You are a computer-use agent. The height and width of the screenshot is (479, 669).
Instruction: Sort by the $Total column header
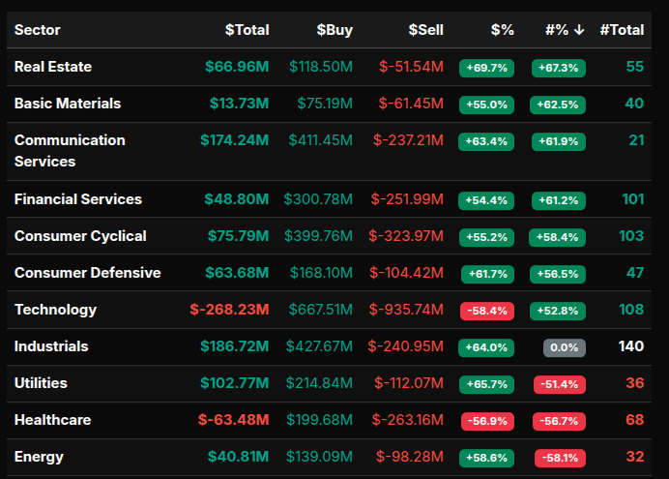point(247,30)
